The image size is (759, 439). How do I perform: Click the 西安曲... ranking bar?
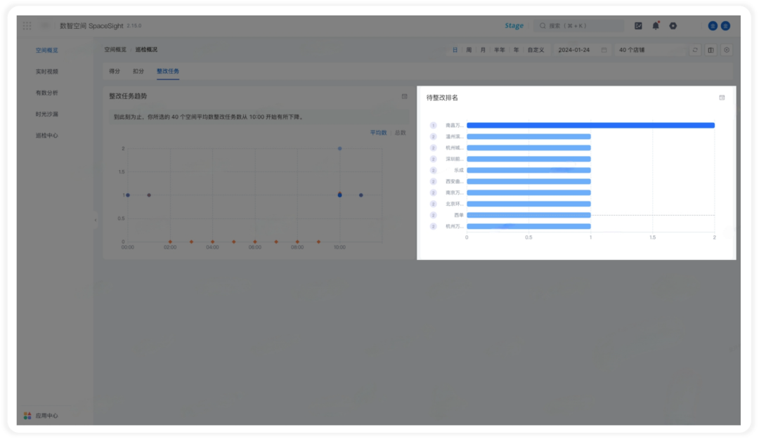(528, 181)
